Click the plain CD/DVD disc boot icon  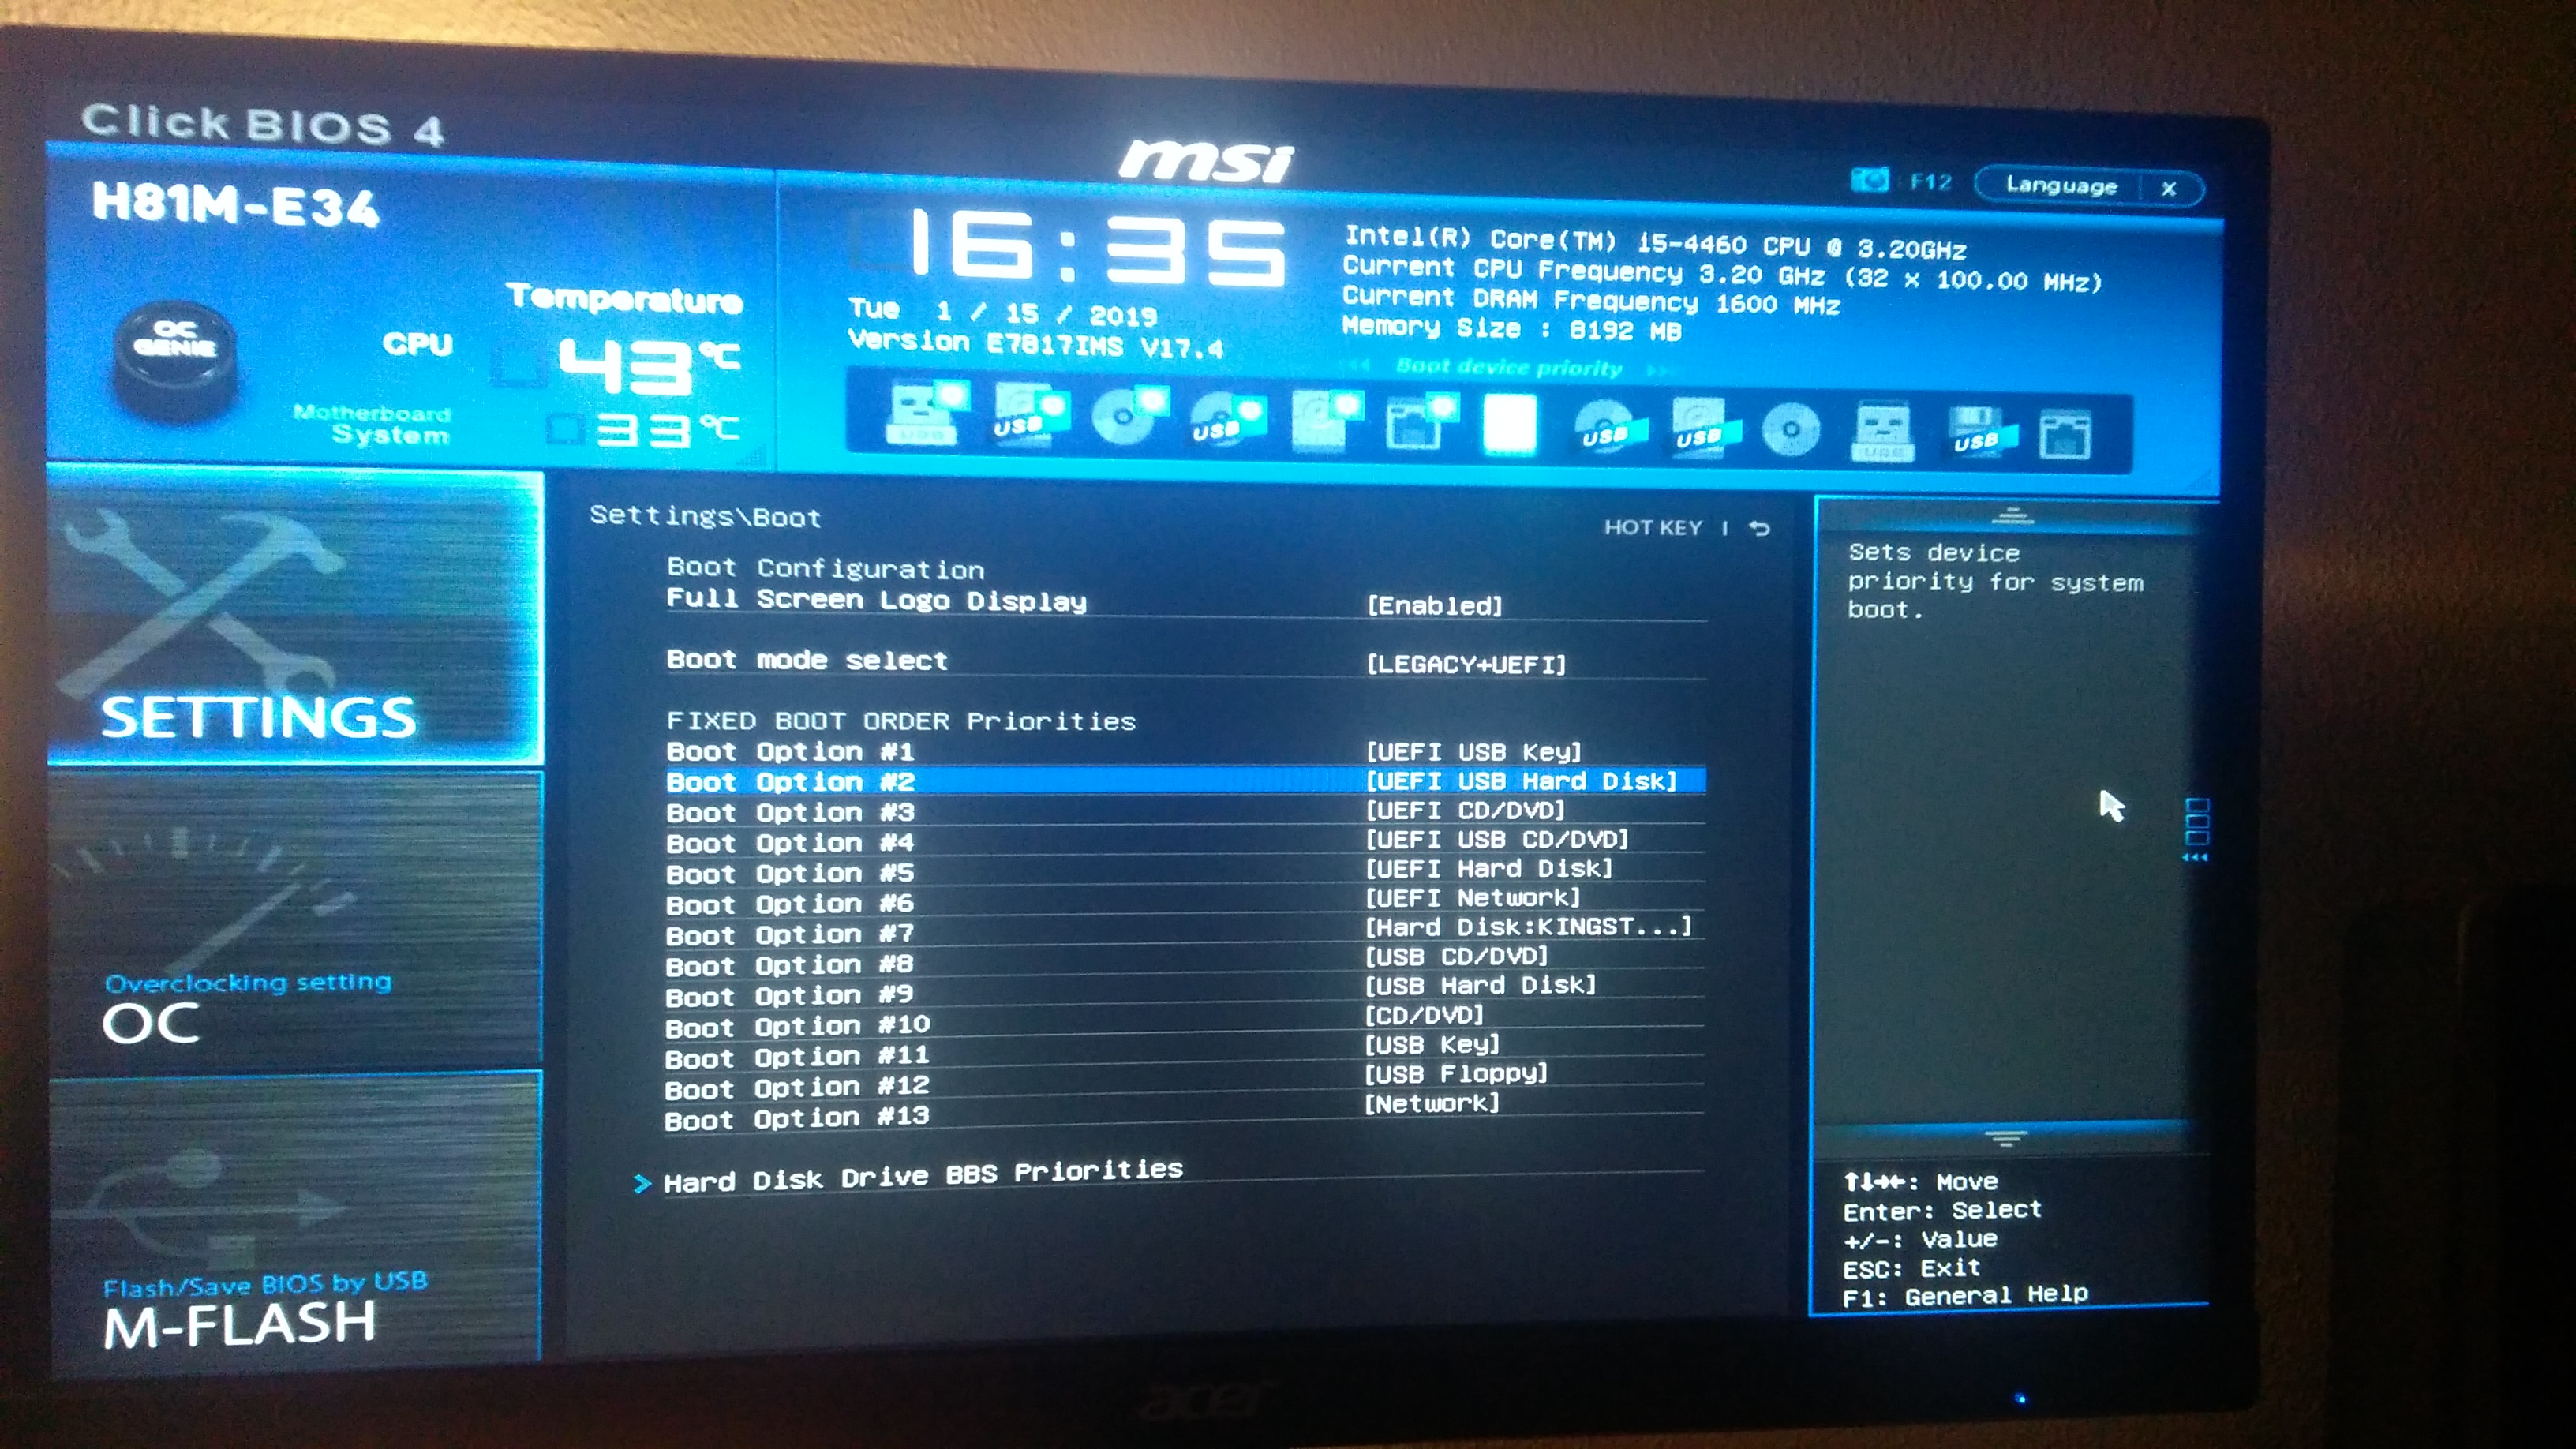[x=1790, y=431]
